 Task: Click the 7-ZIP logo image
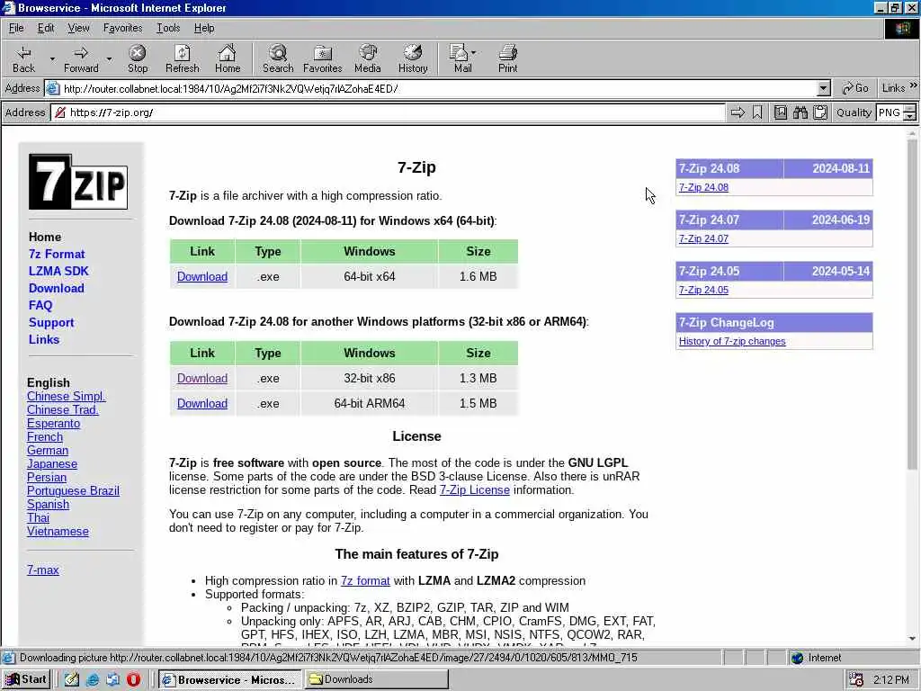[x=78, y=182]
